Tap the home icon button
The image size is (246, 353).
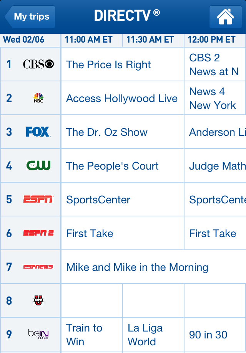[225, 17]
